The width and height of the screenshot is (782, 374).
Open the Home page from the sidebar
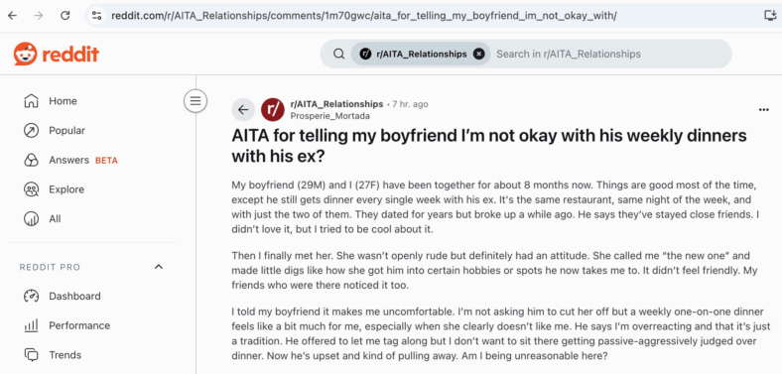(x=63, y=101)
